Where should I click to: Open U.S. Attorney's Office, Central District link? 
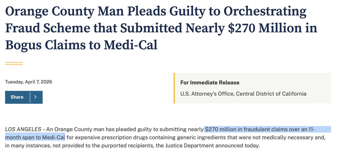click(x=243, y=93)
